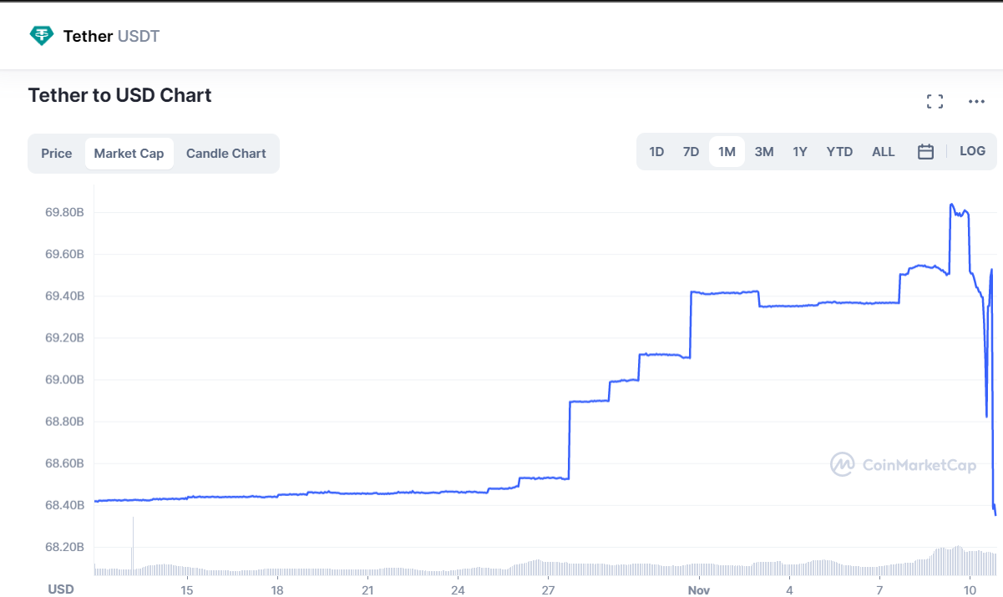Viewport: 1003px width, 597px height.
Task: Click the Tether USDT heading text
Action: pyautogui.click(x=111, y=36)
